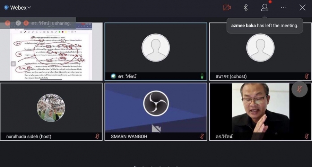This screenshot has height=167, width=312.
Task: Turn on camera using crossed-out video icon
Action: coord(227,8)
